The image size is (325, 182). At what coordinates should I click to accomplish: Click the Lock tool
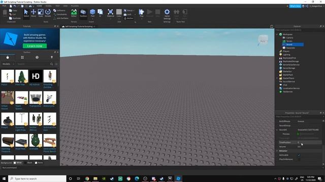click(128, 14)
